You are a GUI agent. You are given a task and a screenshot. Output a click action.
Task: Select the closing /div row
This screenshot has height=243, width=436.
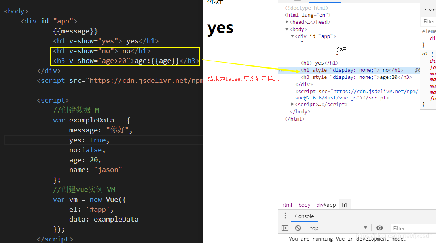(x=304, y=84)
